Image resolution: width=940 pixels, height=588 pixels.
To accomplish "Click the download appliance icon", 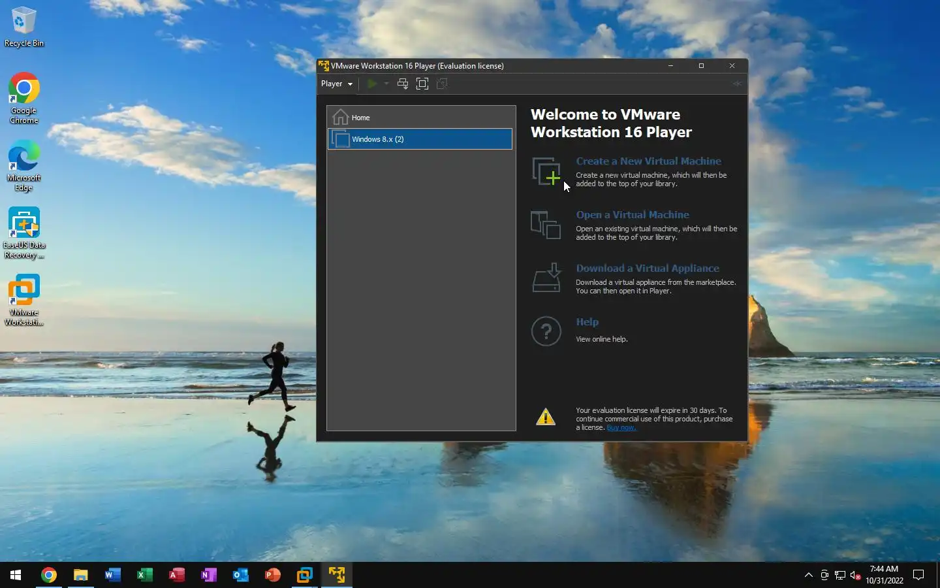I will tap(546, 278).
